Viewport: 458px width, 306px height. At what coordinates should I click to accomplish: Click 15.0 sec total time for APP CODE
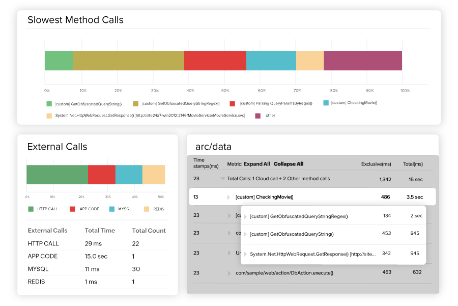pyautogui.click(x=96, y=256)
